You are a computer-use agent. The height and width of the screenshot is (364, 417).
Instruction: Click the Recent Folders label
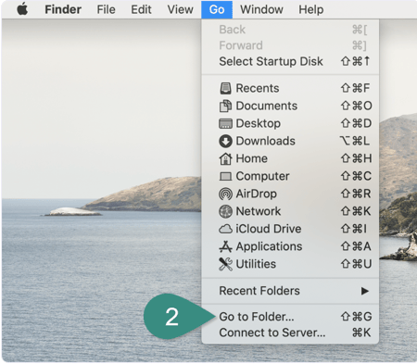(259, 291)
